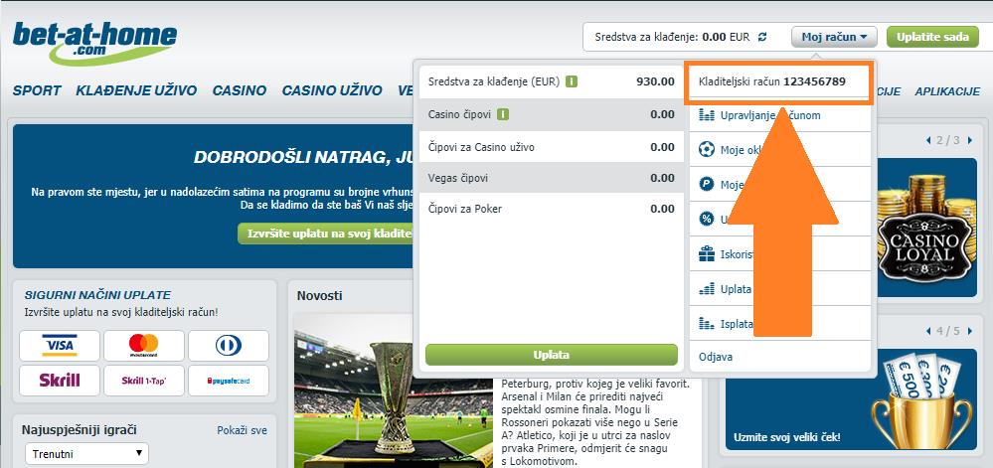
Task: Click the Odjava logout link
Action: coord(716,357)
